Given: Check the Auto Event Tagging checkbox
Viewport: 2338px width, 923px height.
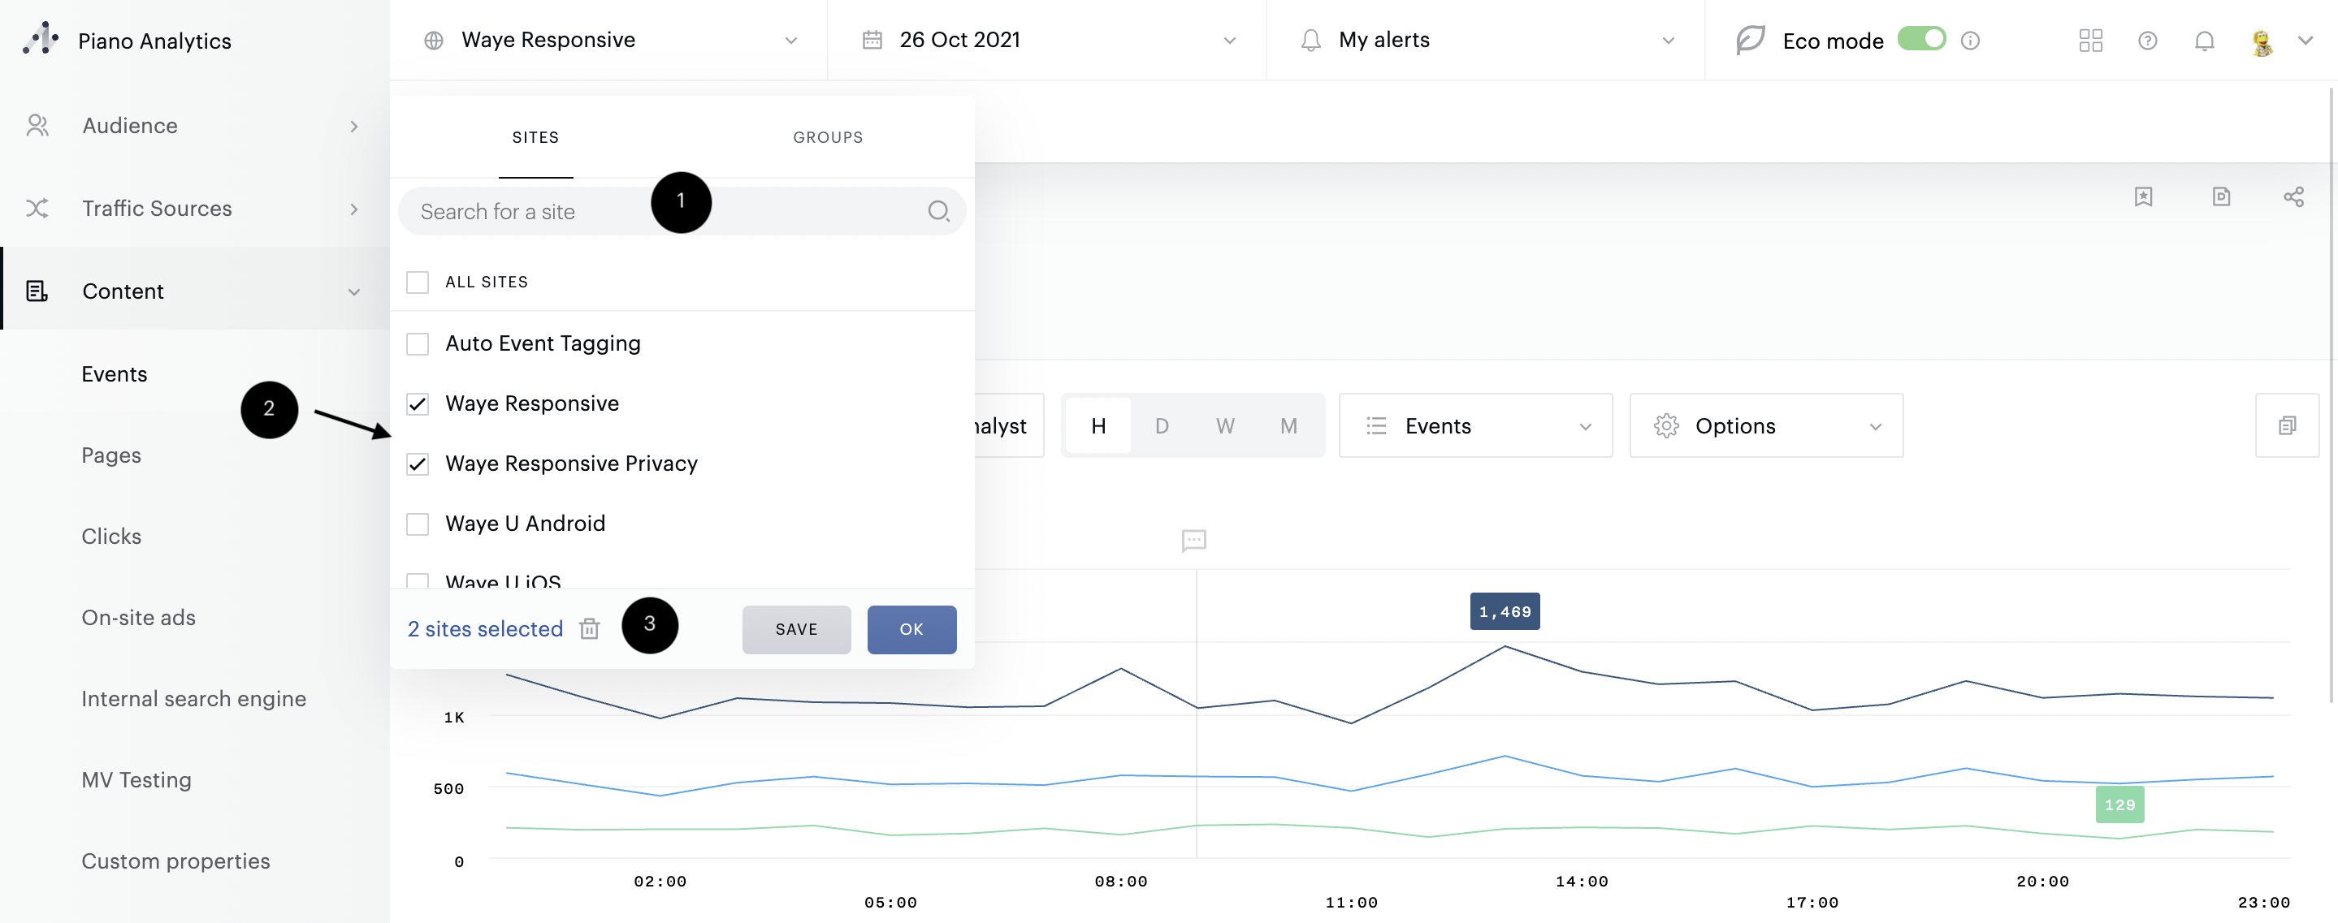Looking at the screenshot, I should point(418,343).
